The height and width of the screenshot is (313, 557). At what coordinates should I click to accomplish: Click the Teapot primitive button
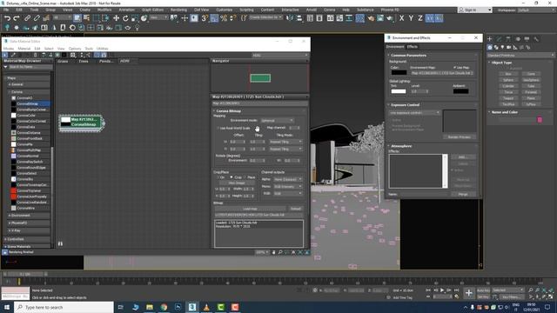pos(508,98)
